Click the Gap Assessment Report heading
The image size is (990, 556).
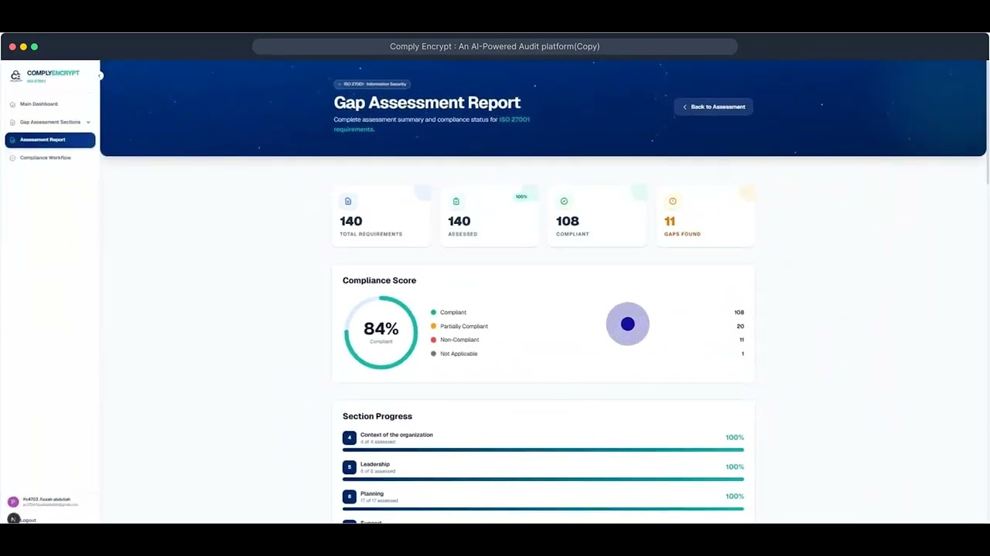[x=427, y=103]
